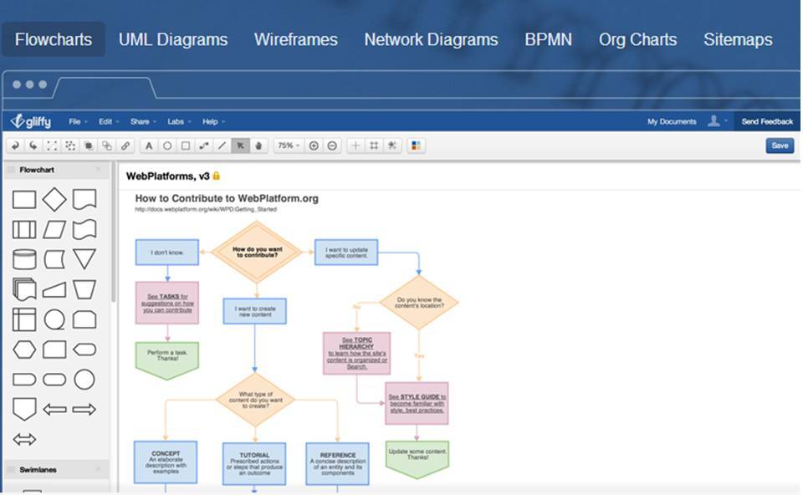Pick the Parallelogram data shape
This screenshot has width=803, height=495.
click(54, 230)
